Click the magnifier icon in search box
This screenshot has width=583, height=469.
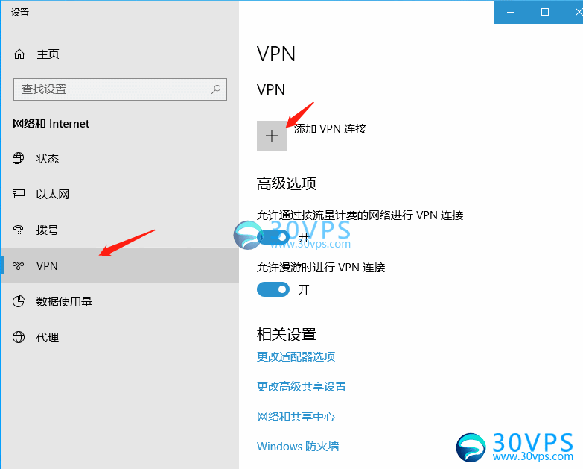216,89
